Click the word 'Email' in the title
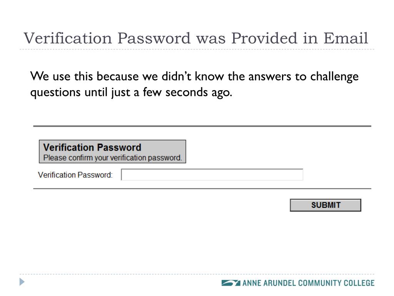The image size is (394, 296). 346,38
